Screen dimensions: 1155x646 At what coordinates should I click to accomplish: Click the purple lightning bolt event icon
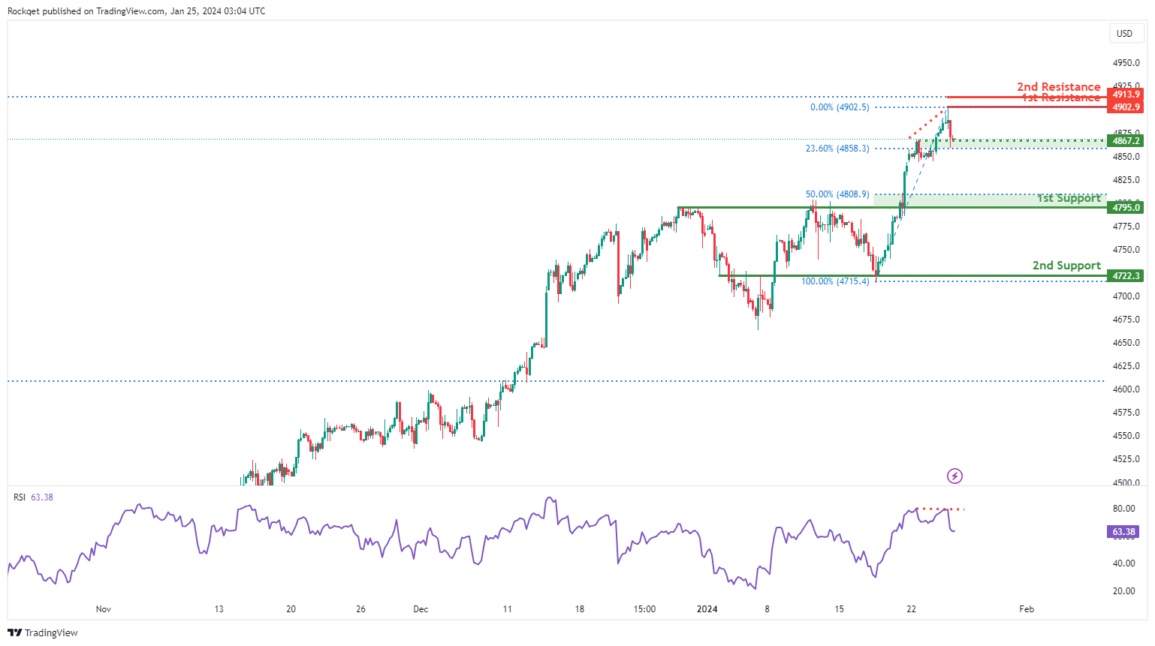(954, 476)
